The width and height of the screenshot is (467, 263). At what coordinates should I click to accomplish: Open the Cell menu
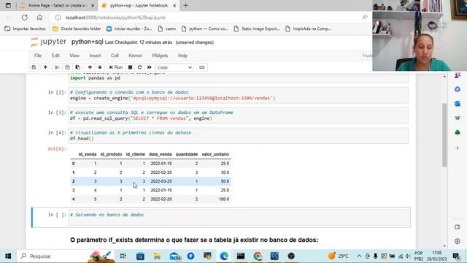point(115,56)
